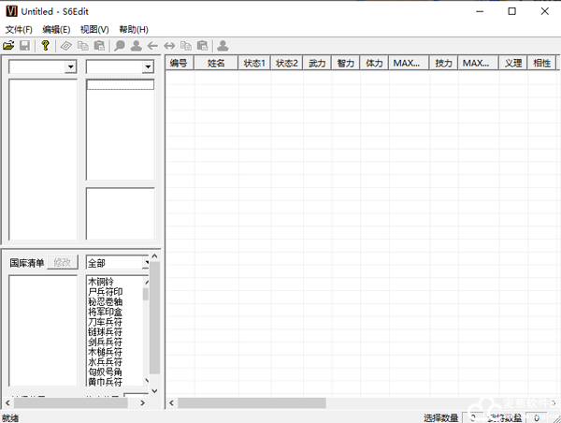This screenshot has height=423, width=561.
Task: Sort by the 武力 column header
Action: tap(317, 64)
